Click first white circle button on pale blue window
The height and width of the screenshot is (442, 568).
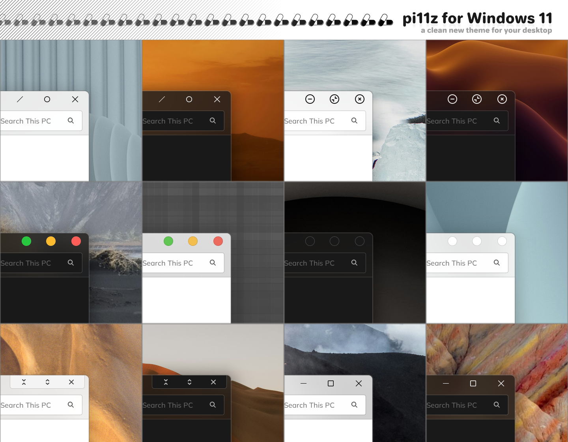click(452, 241)
